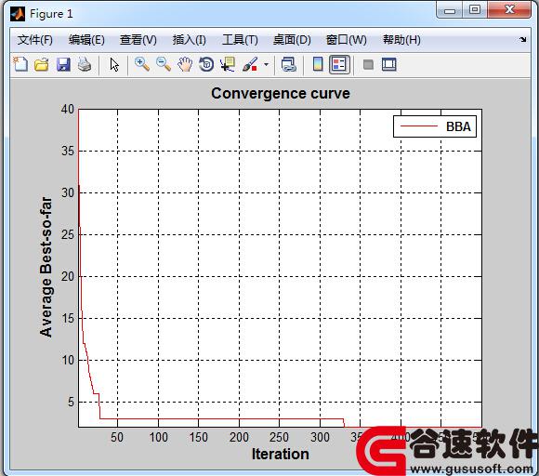This screenshot has width=539, height=476.
Task: Enable the Rotate 3D tool
Action: (206, 64)
